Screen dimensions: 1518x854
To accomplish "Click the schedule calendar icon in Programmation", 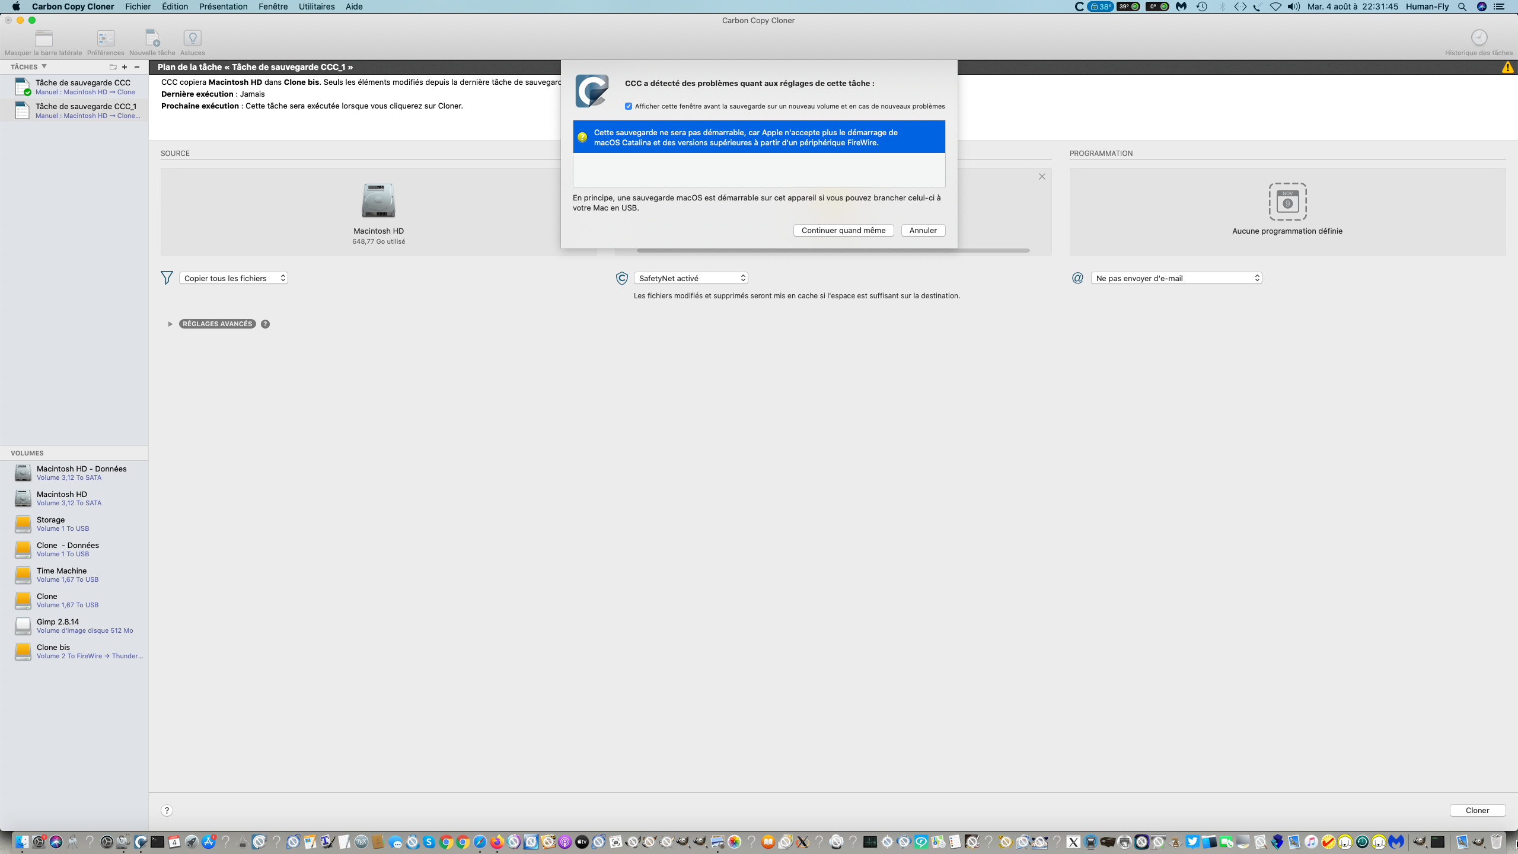I will coord(1287,202).
